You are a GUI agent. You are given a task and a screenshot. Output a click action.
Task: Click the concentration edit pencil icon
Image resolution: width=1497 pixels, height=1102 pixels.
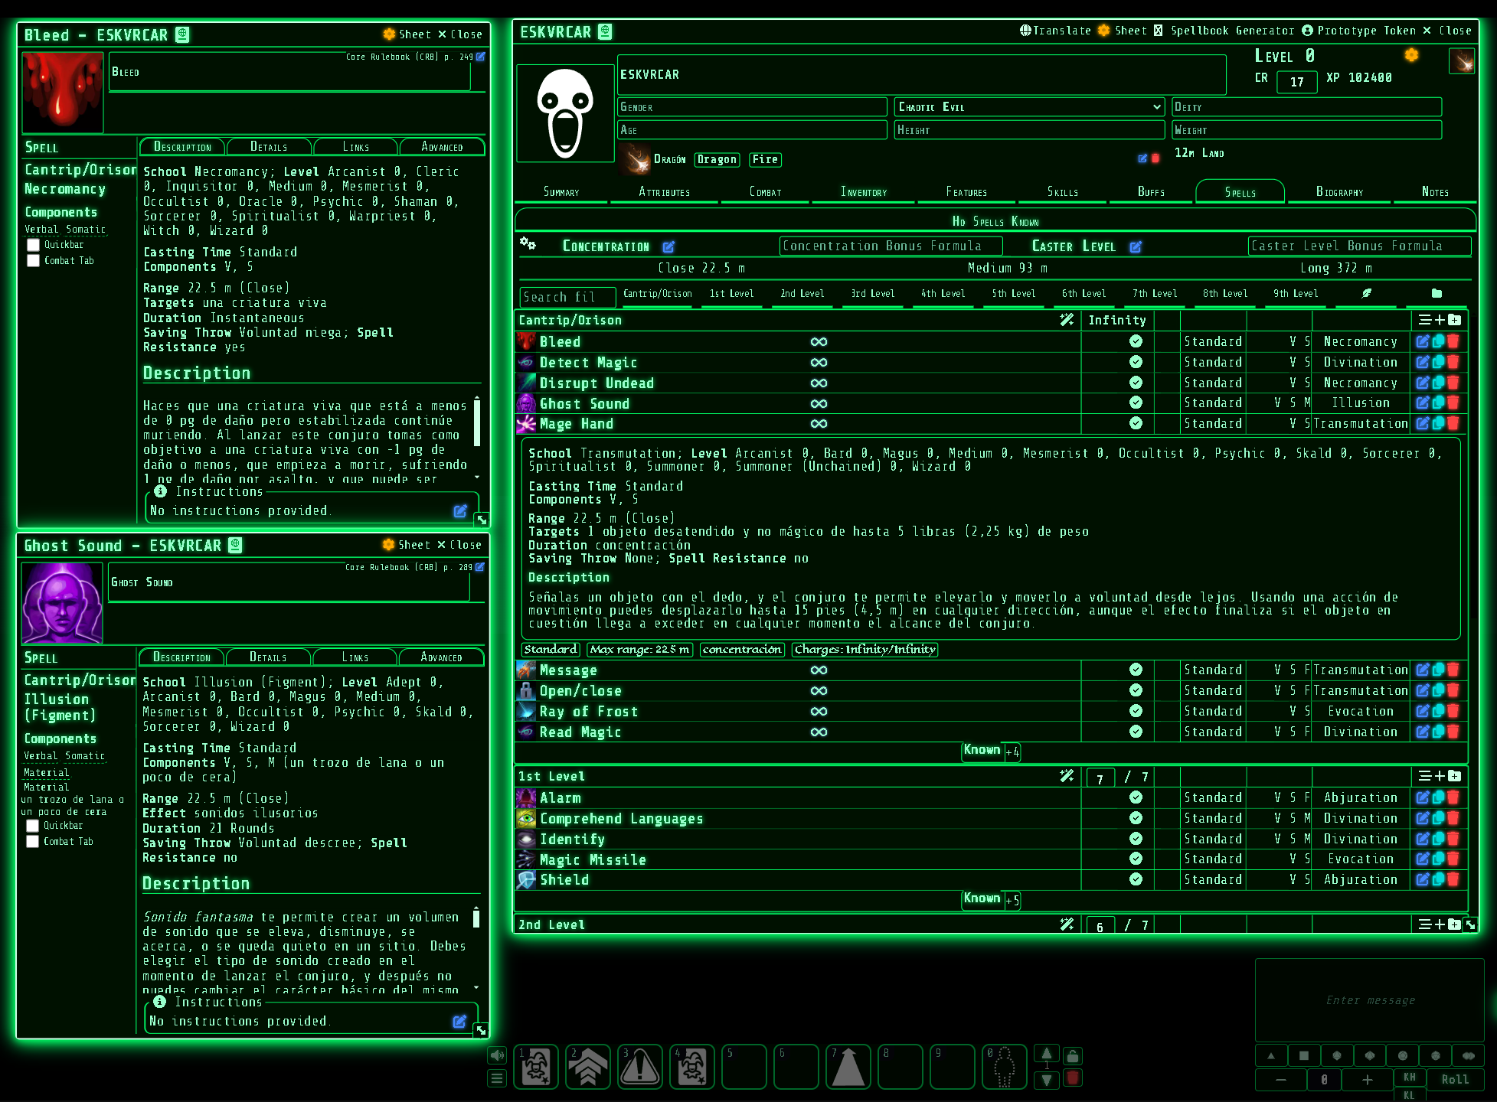click(x=668, y=246)
